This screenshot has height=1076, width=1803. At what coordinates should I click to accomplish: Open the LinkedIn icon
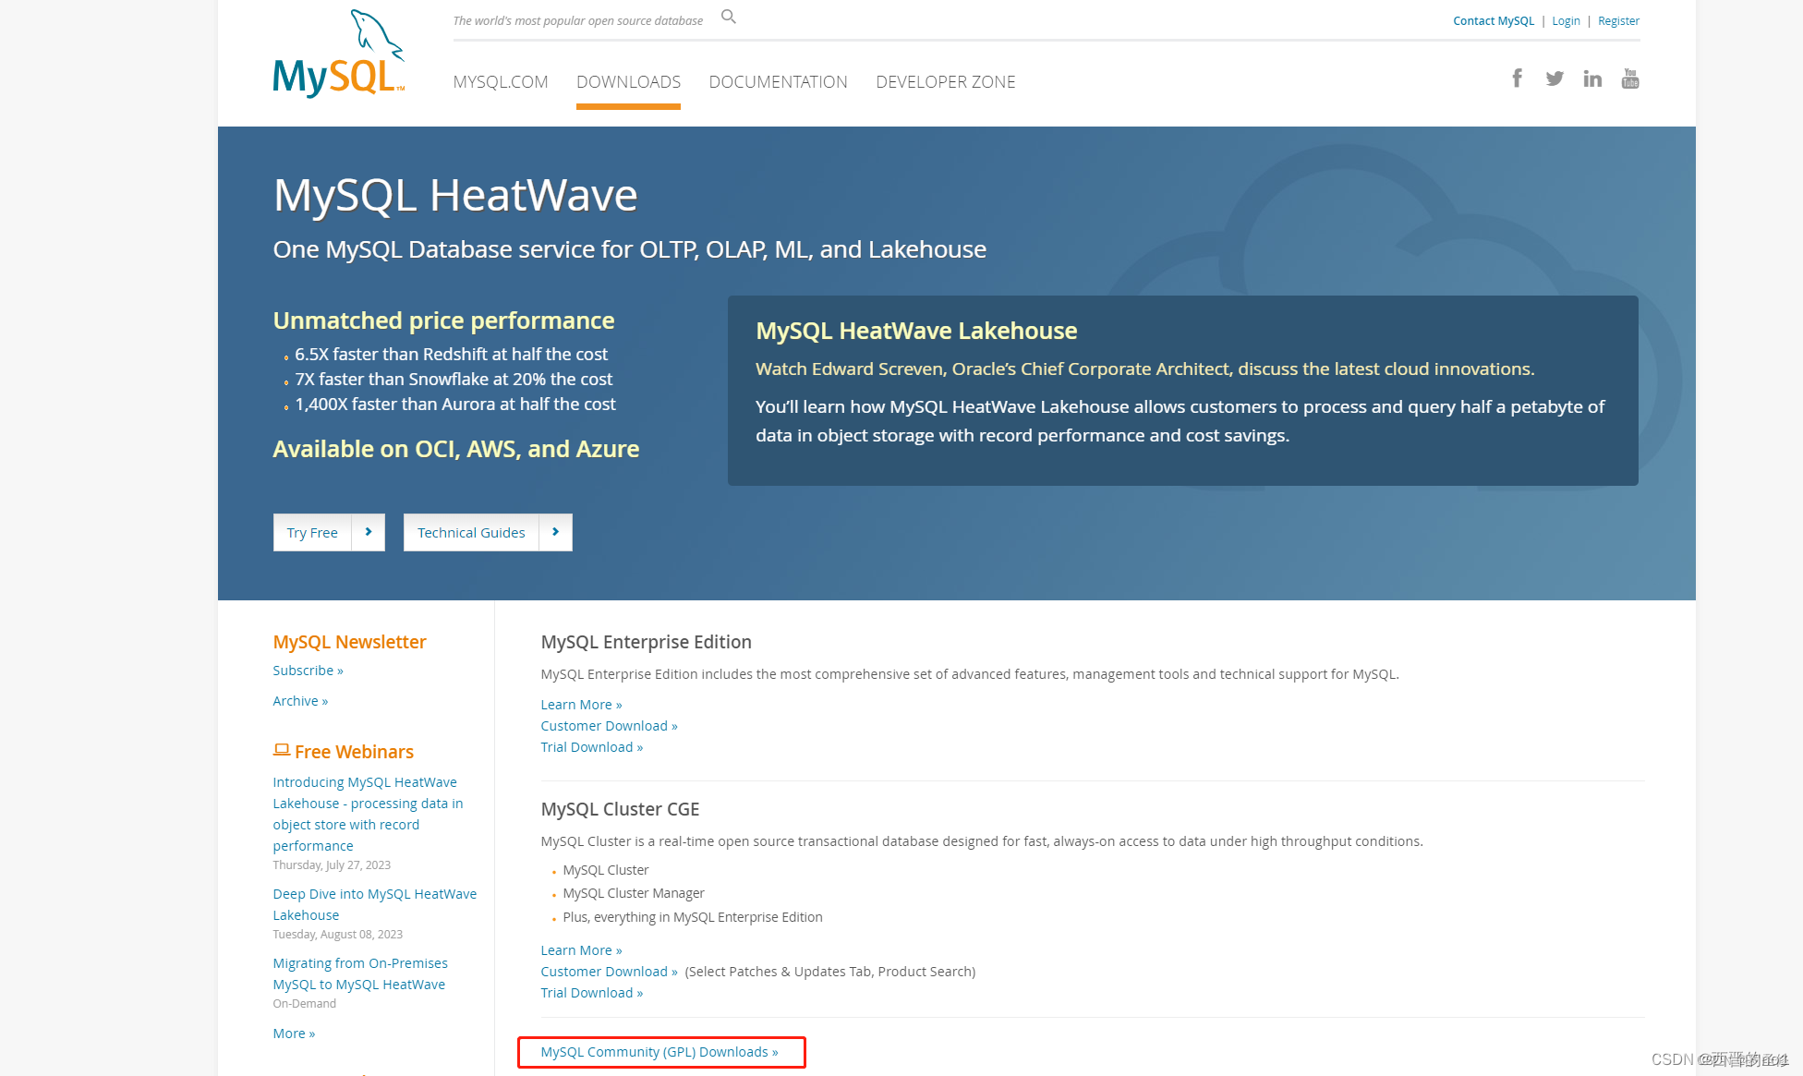pyautogui.click(x=1592, y=79)
